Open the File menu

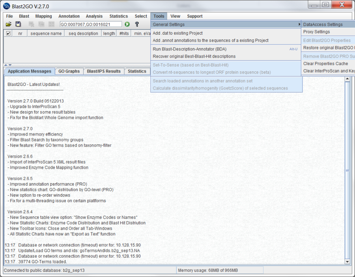(x=9, y=16)
